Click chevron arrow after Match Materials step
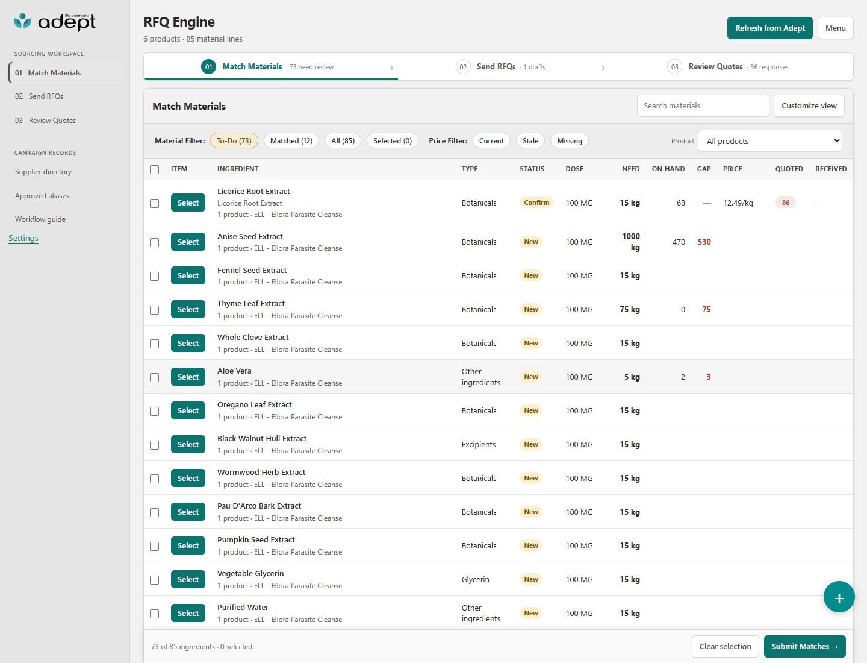 pos(392,68)
